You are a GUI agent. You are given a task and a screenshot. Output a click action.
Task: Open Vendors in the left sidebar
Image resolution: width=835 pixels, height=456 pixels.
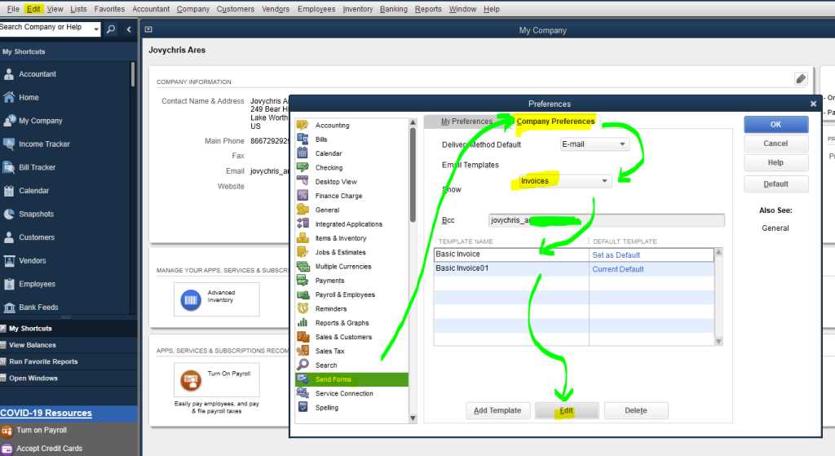(33, 260)
